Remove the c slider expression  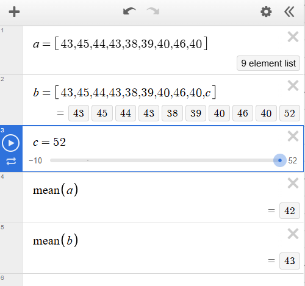[x=293, y=136]
